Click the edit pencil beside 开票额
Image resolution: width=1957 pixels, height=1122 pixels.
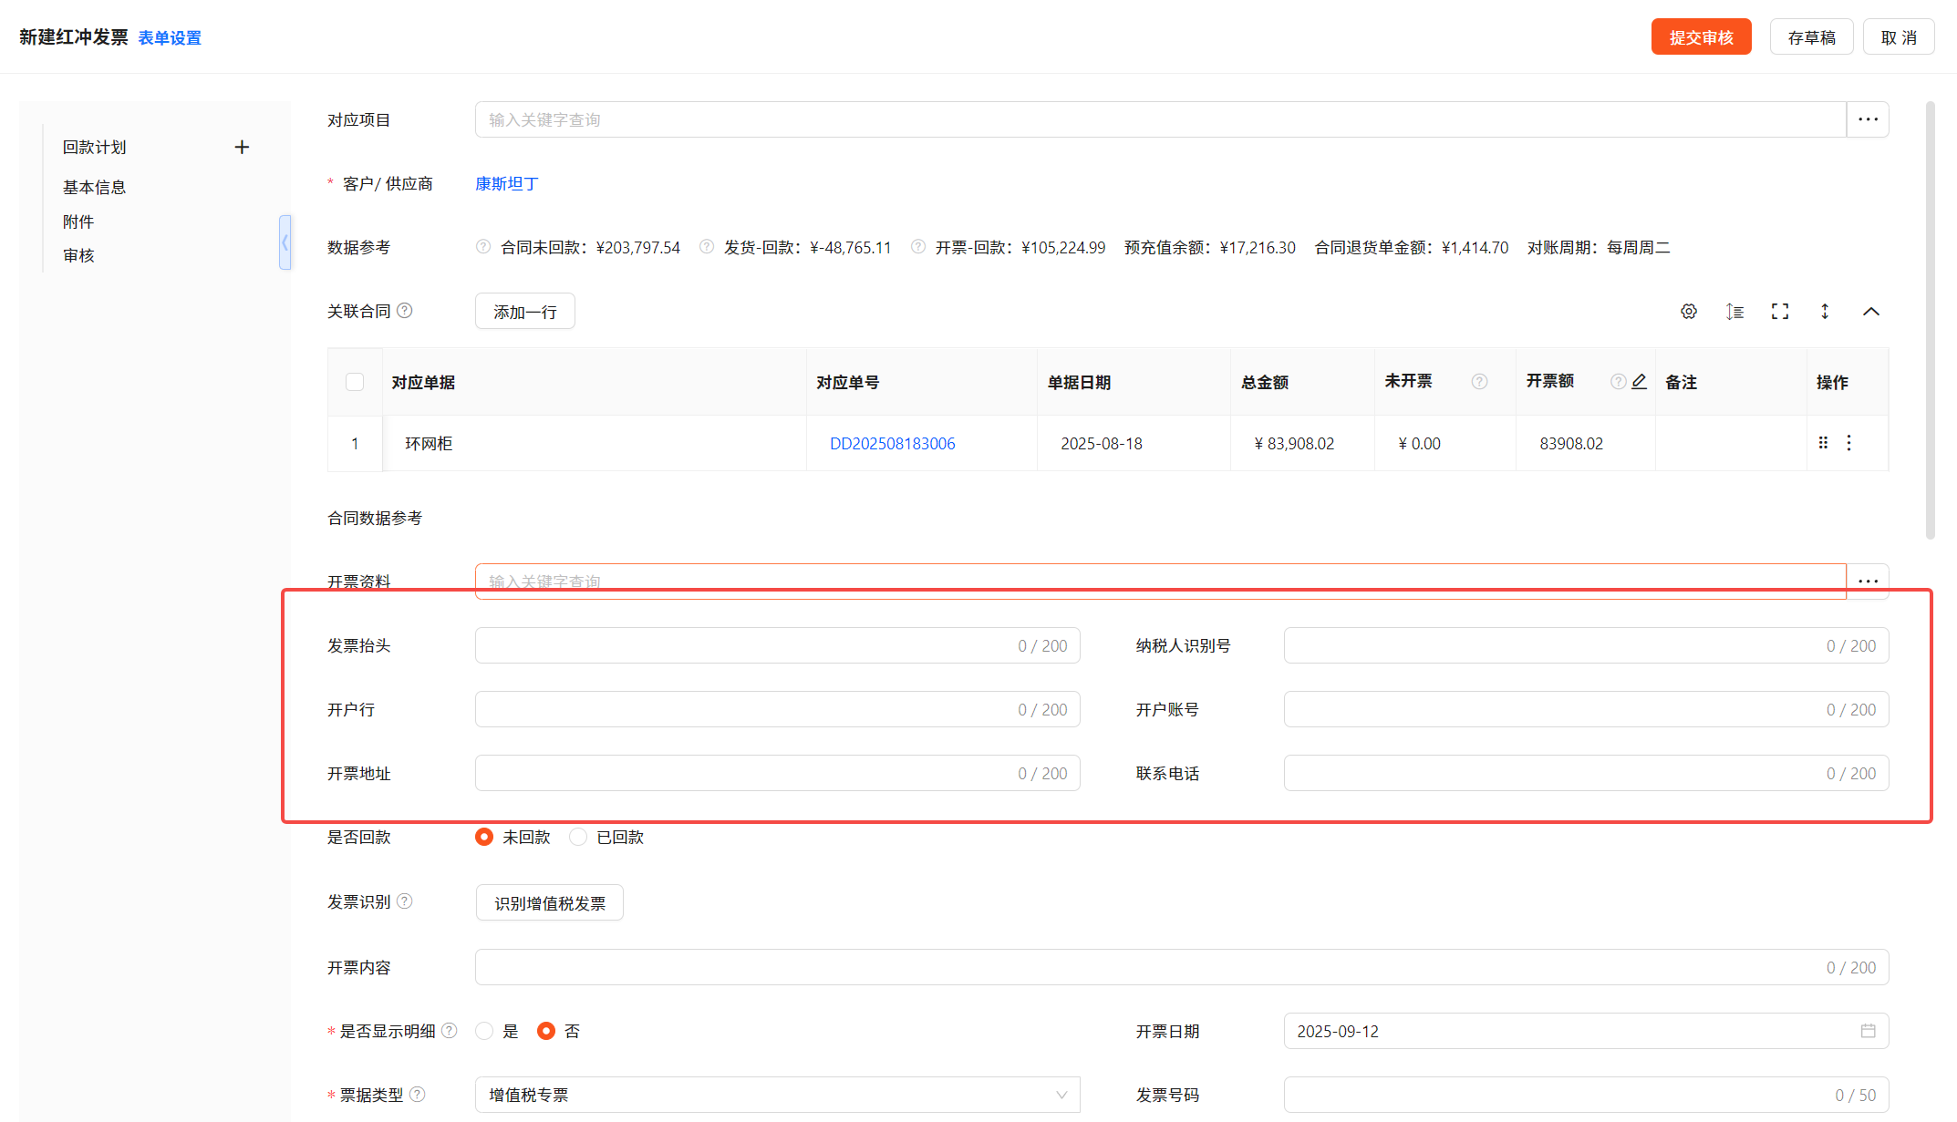[1640, 382]
